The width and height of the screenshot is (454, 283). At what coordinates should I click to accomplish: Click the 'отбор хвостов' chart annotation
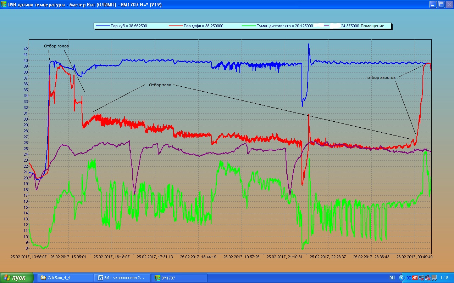tap(381, 77)
